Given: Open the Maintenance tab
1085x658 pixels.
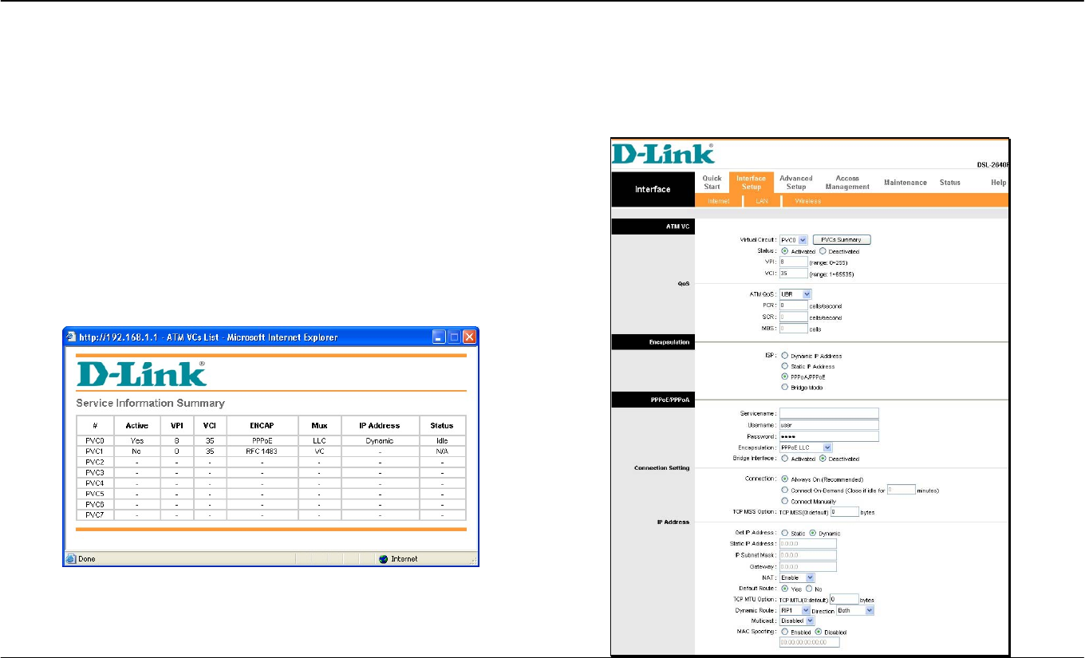Looking at the screenshot, I should (905, 183).
